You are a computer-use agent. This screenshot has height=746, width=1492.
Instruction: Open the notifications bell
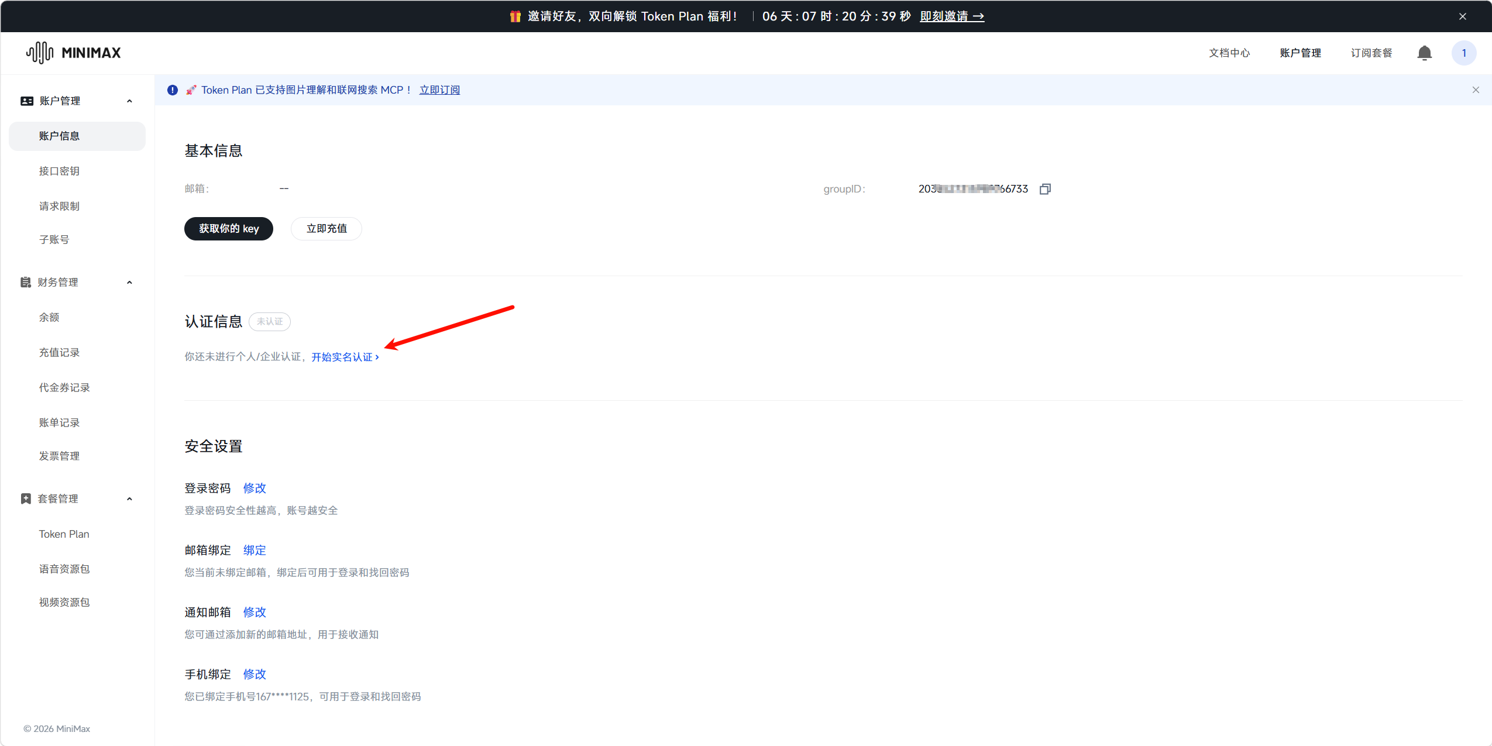point(1424,53)
